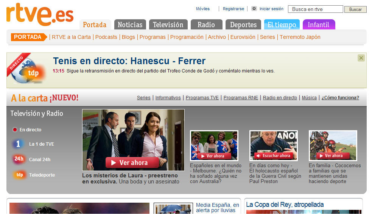The width and height of the screenshot is (372, 214).
Task: Focus the Busca en rtve search field
Action: click(315, 9)
